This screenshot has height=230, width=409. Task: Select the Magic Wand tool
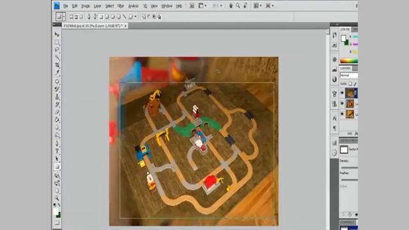coord(57,57)
